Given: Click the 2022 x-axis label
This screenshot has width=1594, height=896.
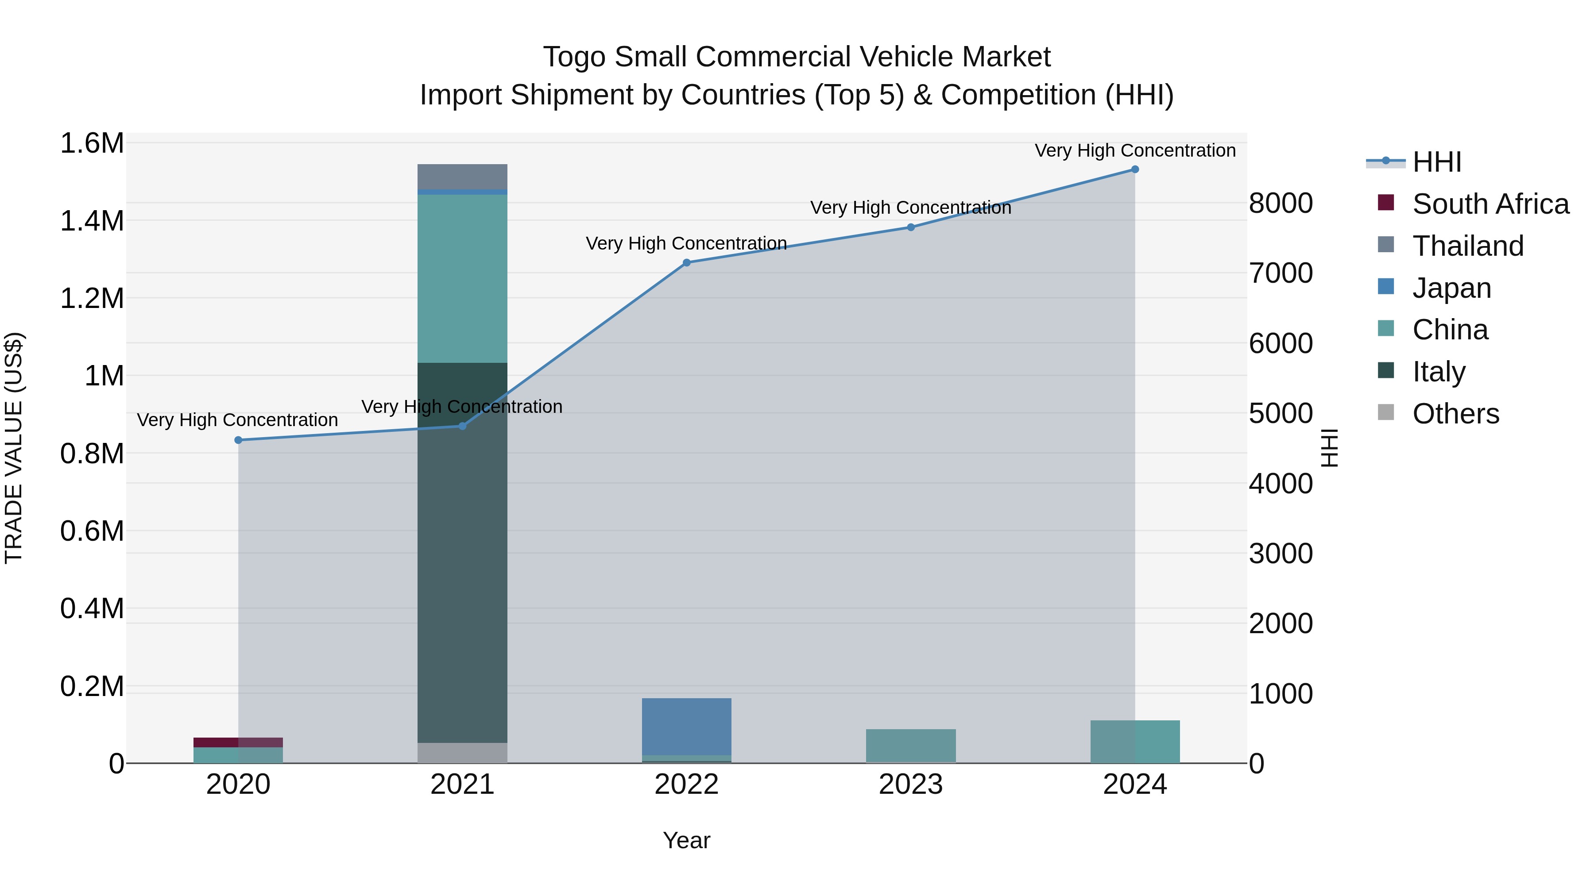Looking at the screenshot, I should 686,784.
